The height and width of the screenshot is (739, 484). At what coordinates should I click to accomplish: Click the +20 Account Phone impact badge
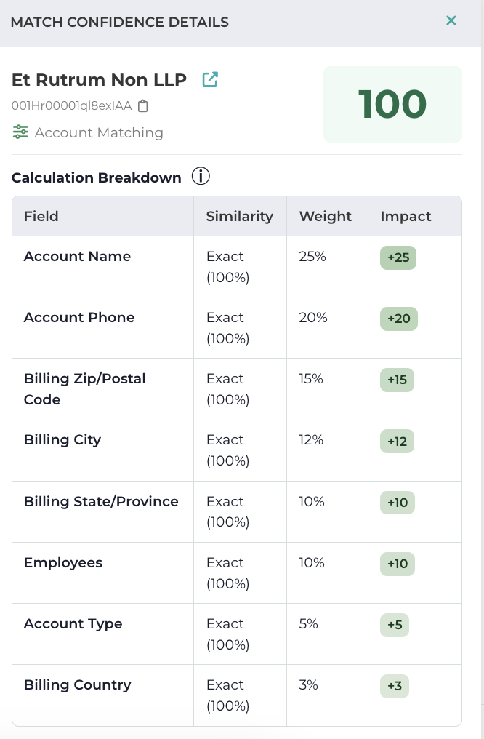click(x=399, y=319)
